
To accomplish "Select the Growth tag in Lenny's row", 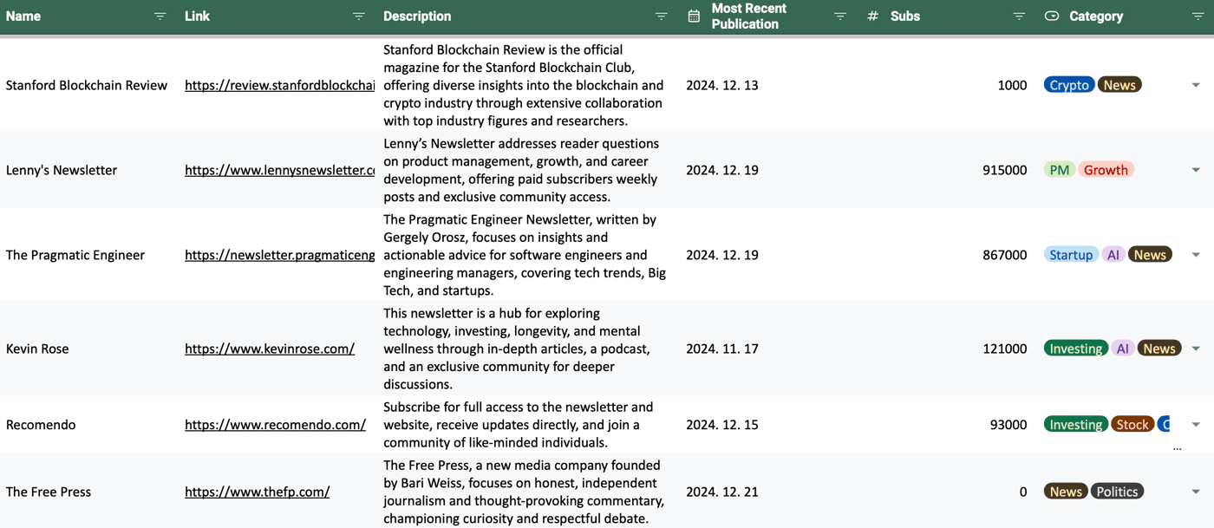I will pos(1106,170).
